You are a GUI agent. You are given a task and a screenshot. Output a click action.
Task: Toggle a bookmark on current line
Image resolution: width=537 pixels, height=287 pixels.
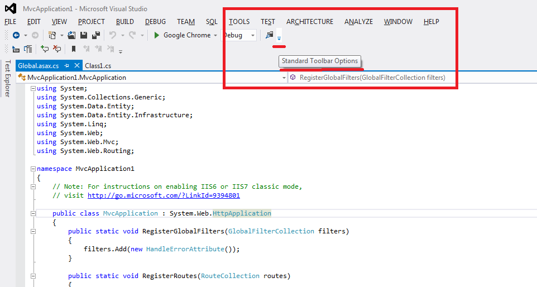click(x=74, y=49)
